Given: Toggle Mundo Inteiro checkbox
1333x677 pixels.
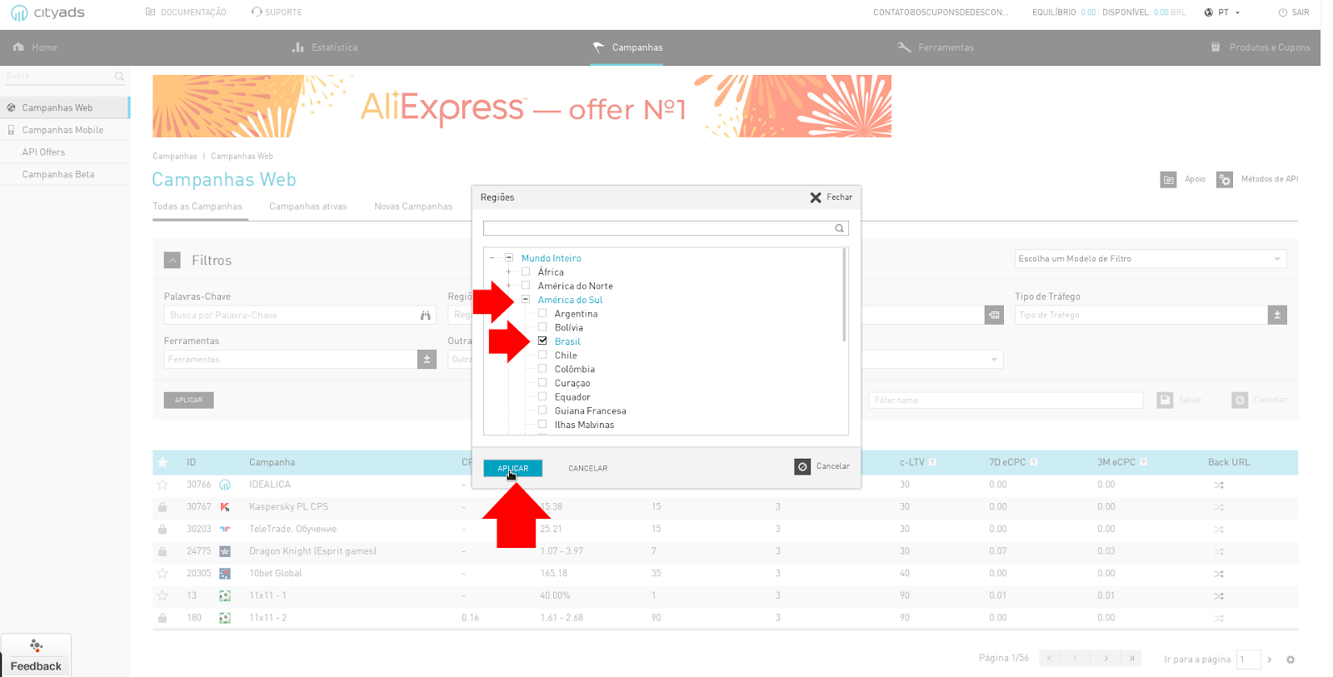Looking at the screenshot, I should (509, 258).
